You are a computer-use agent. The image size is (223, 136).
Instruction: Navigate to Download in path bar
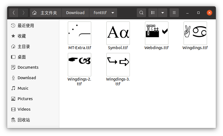(75, 13)
